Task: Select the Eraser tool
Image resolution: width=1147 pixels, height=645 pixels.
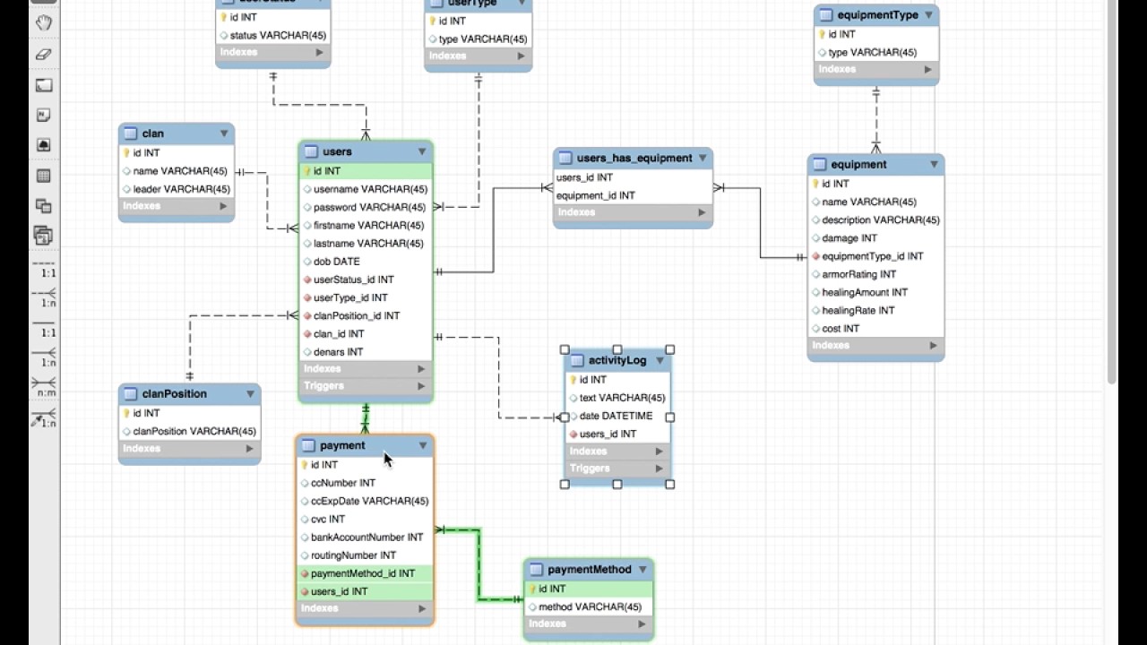Action: pyautogui.click(x=43, y=53)
